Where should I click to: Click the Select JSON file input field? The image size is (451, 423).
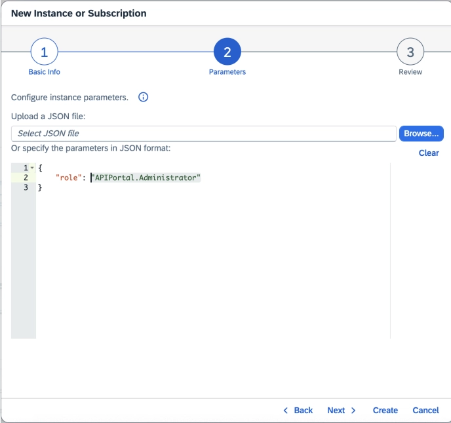[203, 134]
